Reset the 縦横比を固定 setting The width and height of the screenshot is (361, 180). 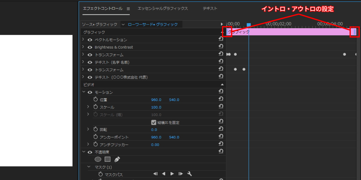tap(221, 121)
